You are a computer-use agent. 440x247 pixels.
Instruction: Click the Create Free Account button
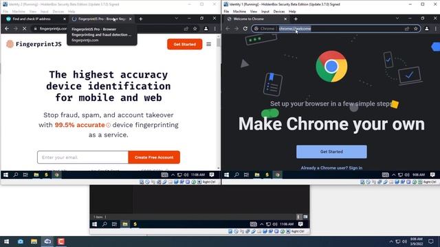(x=154, y=157)
